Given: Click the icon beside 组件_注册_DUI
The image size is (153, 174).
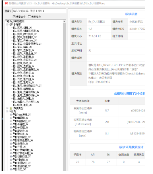Looking at the screenshot, I should point(15,105).
